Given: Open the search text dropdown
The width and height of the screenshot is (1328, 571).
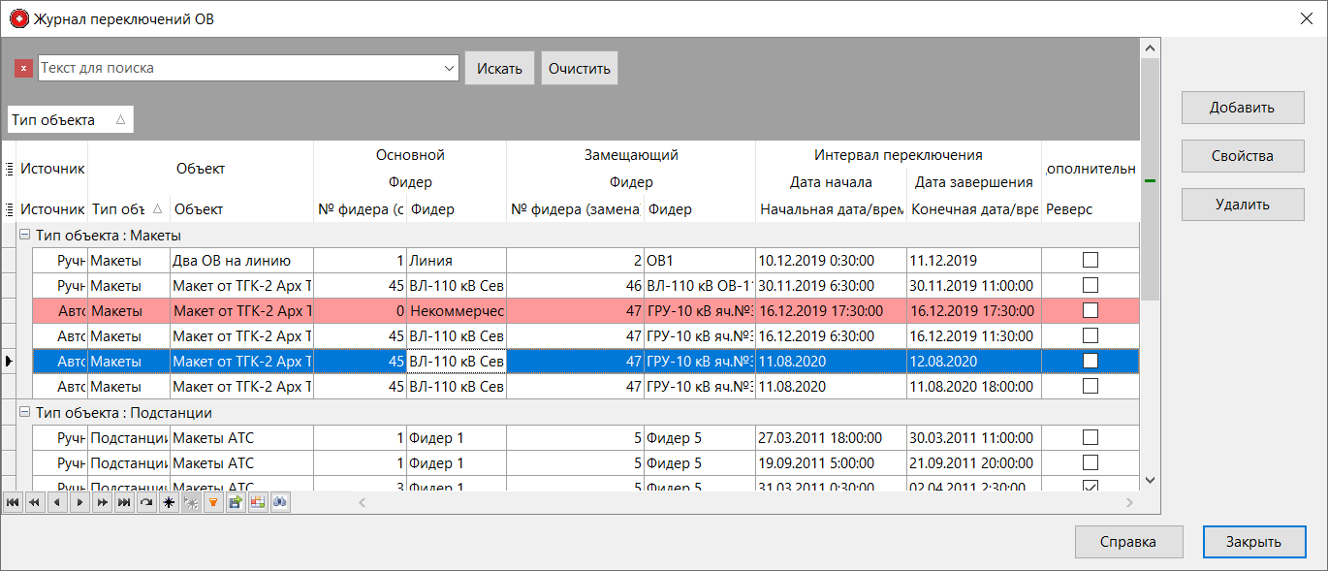Looking at the screenshot, I should point(450,67).
